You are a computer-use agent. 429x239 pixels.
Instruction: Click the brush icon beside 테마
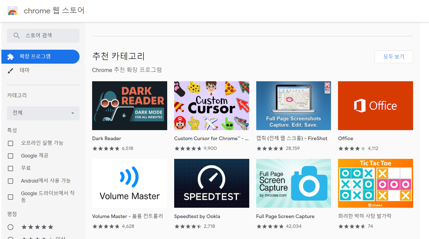click(10, 71)
